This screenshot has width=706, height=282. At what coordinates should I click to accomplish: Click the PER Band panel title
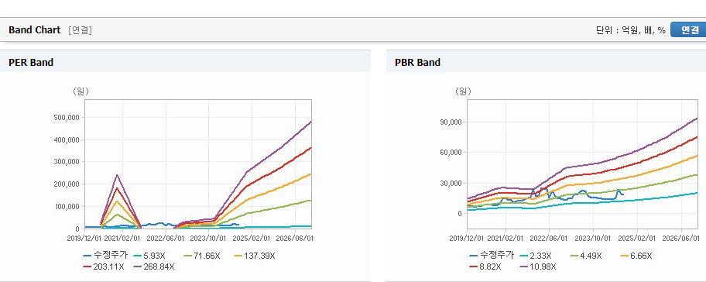[x=31, y=63]
